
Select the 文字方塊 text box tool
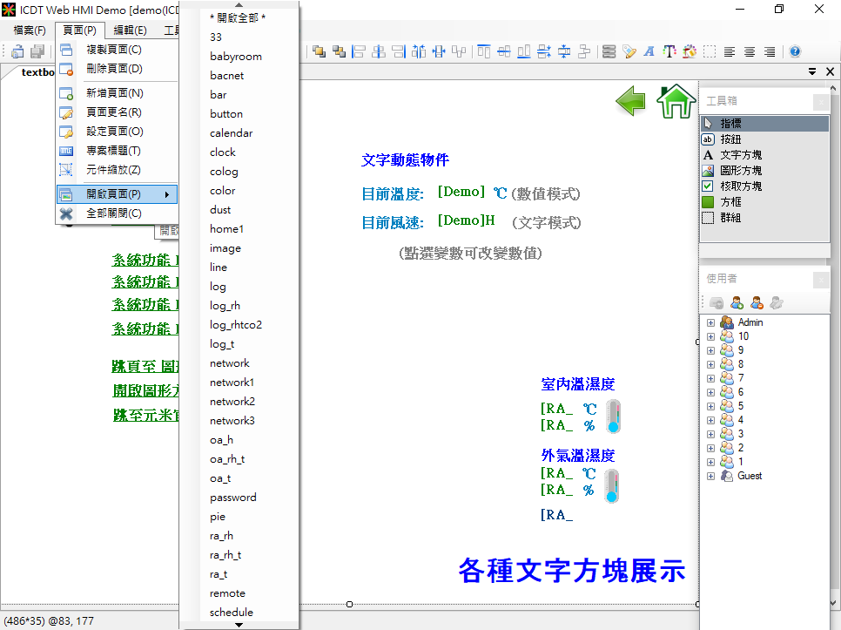[740, 155]
